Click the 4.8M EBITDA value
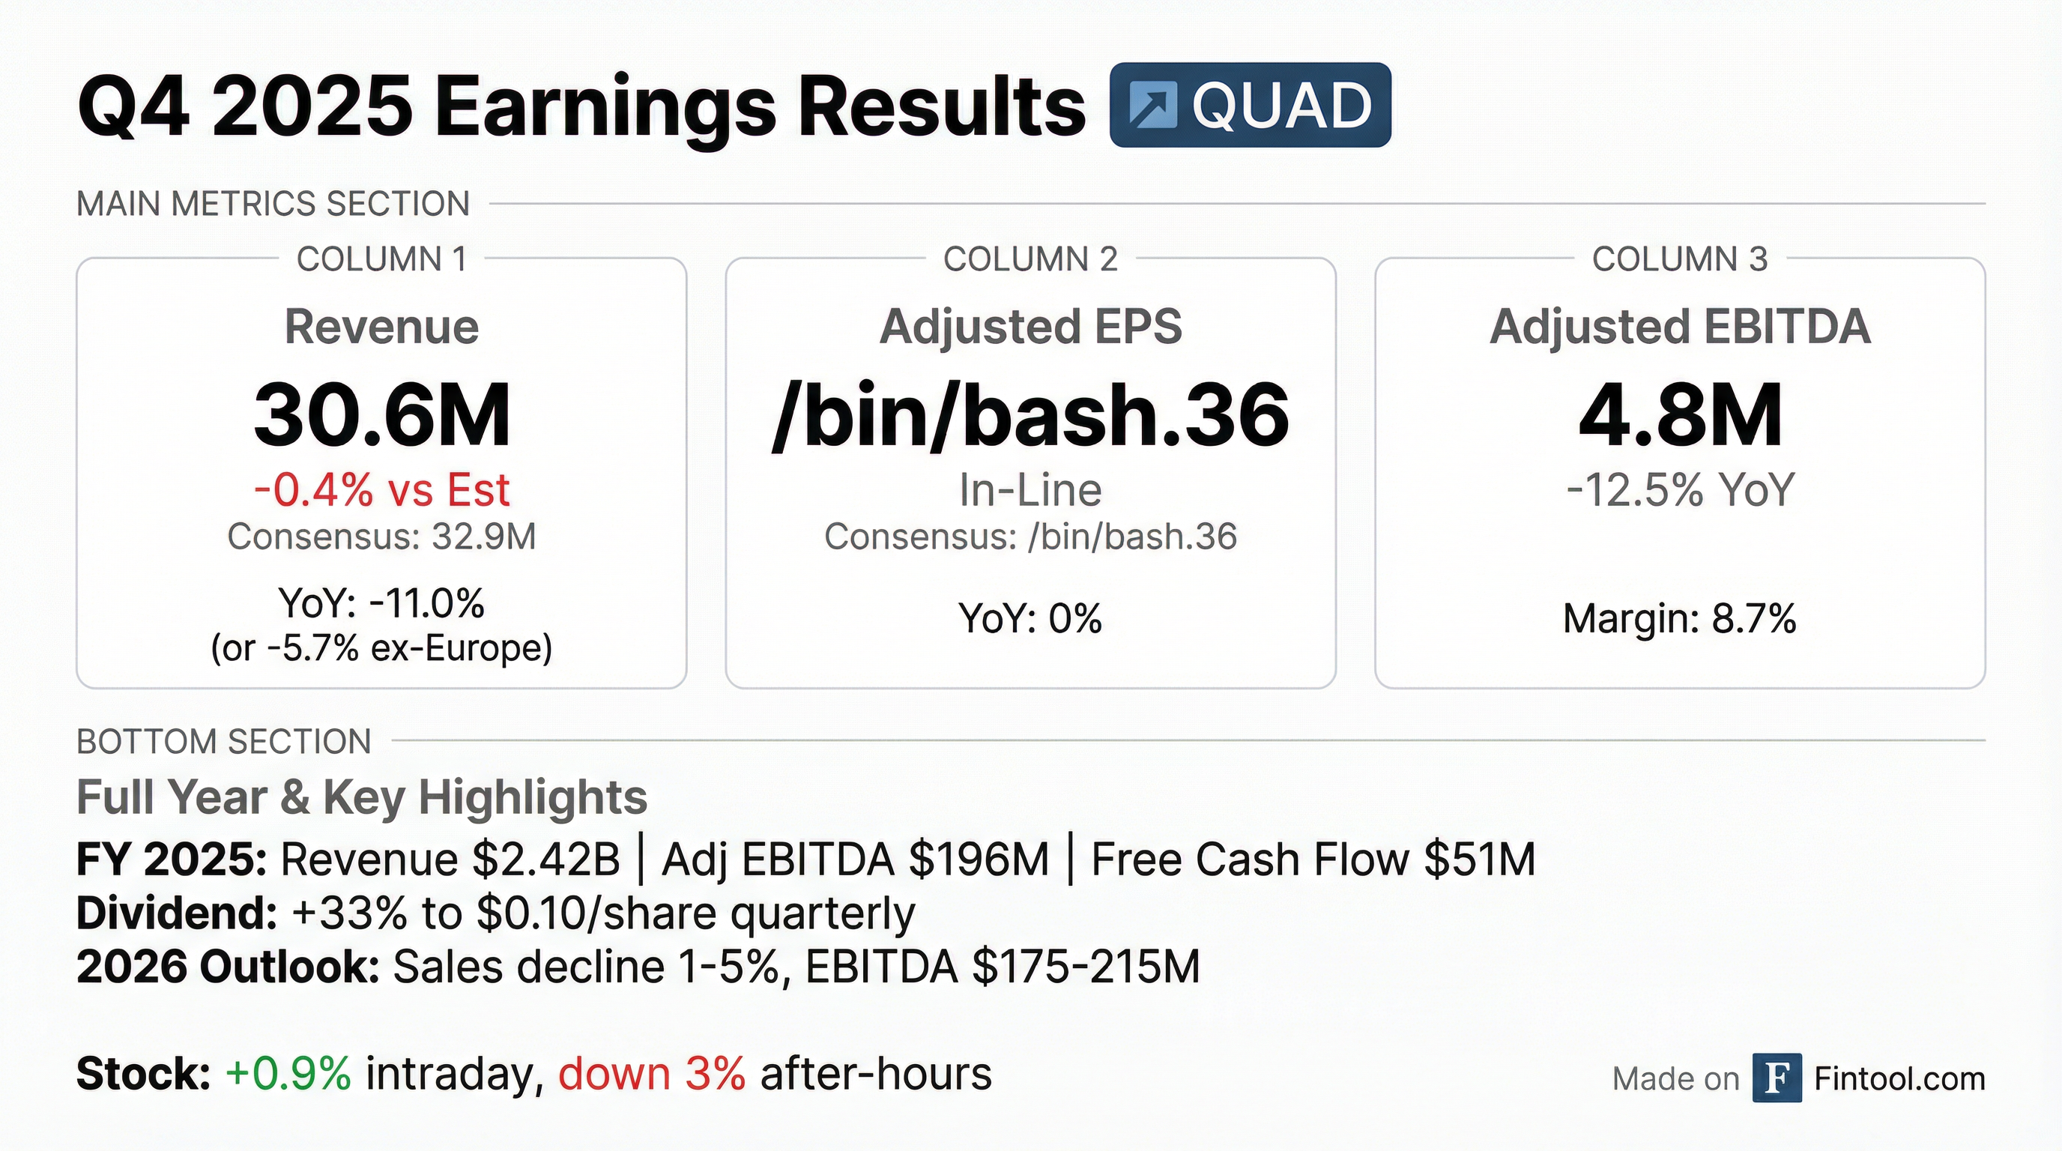Viewport: 2062px width, 1151px height. (x=1679, y=414)
